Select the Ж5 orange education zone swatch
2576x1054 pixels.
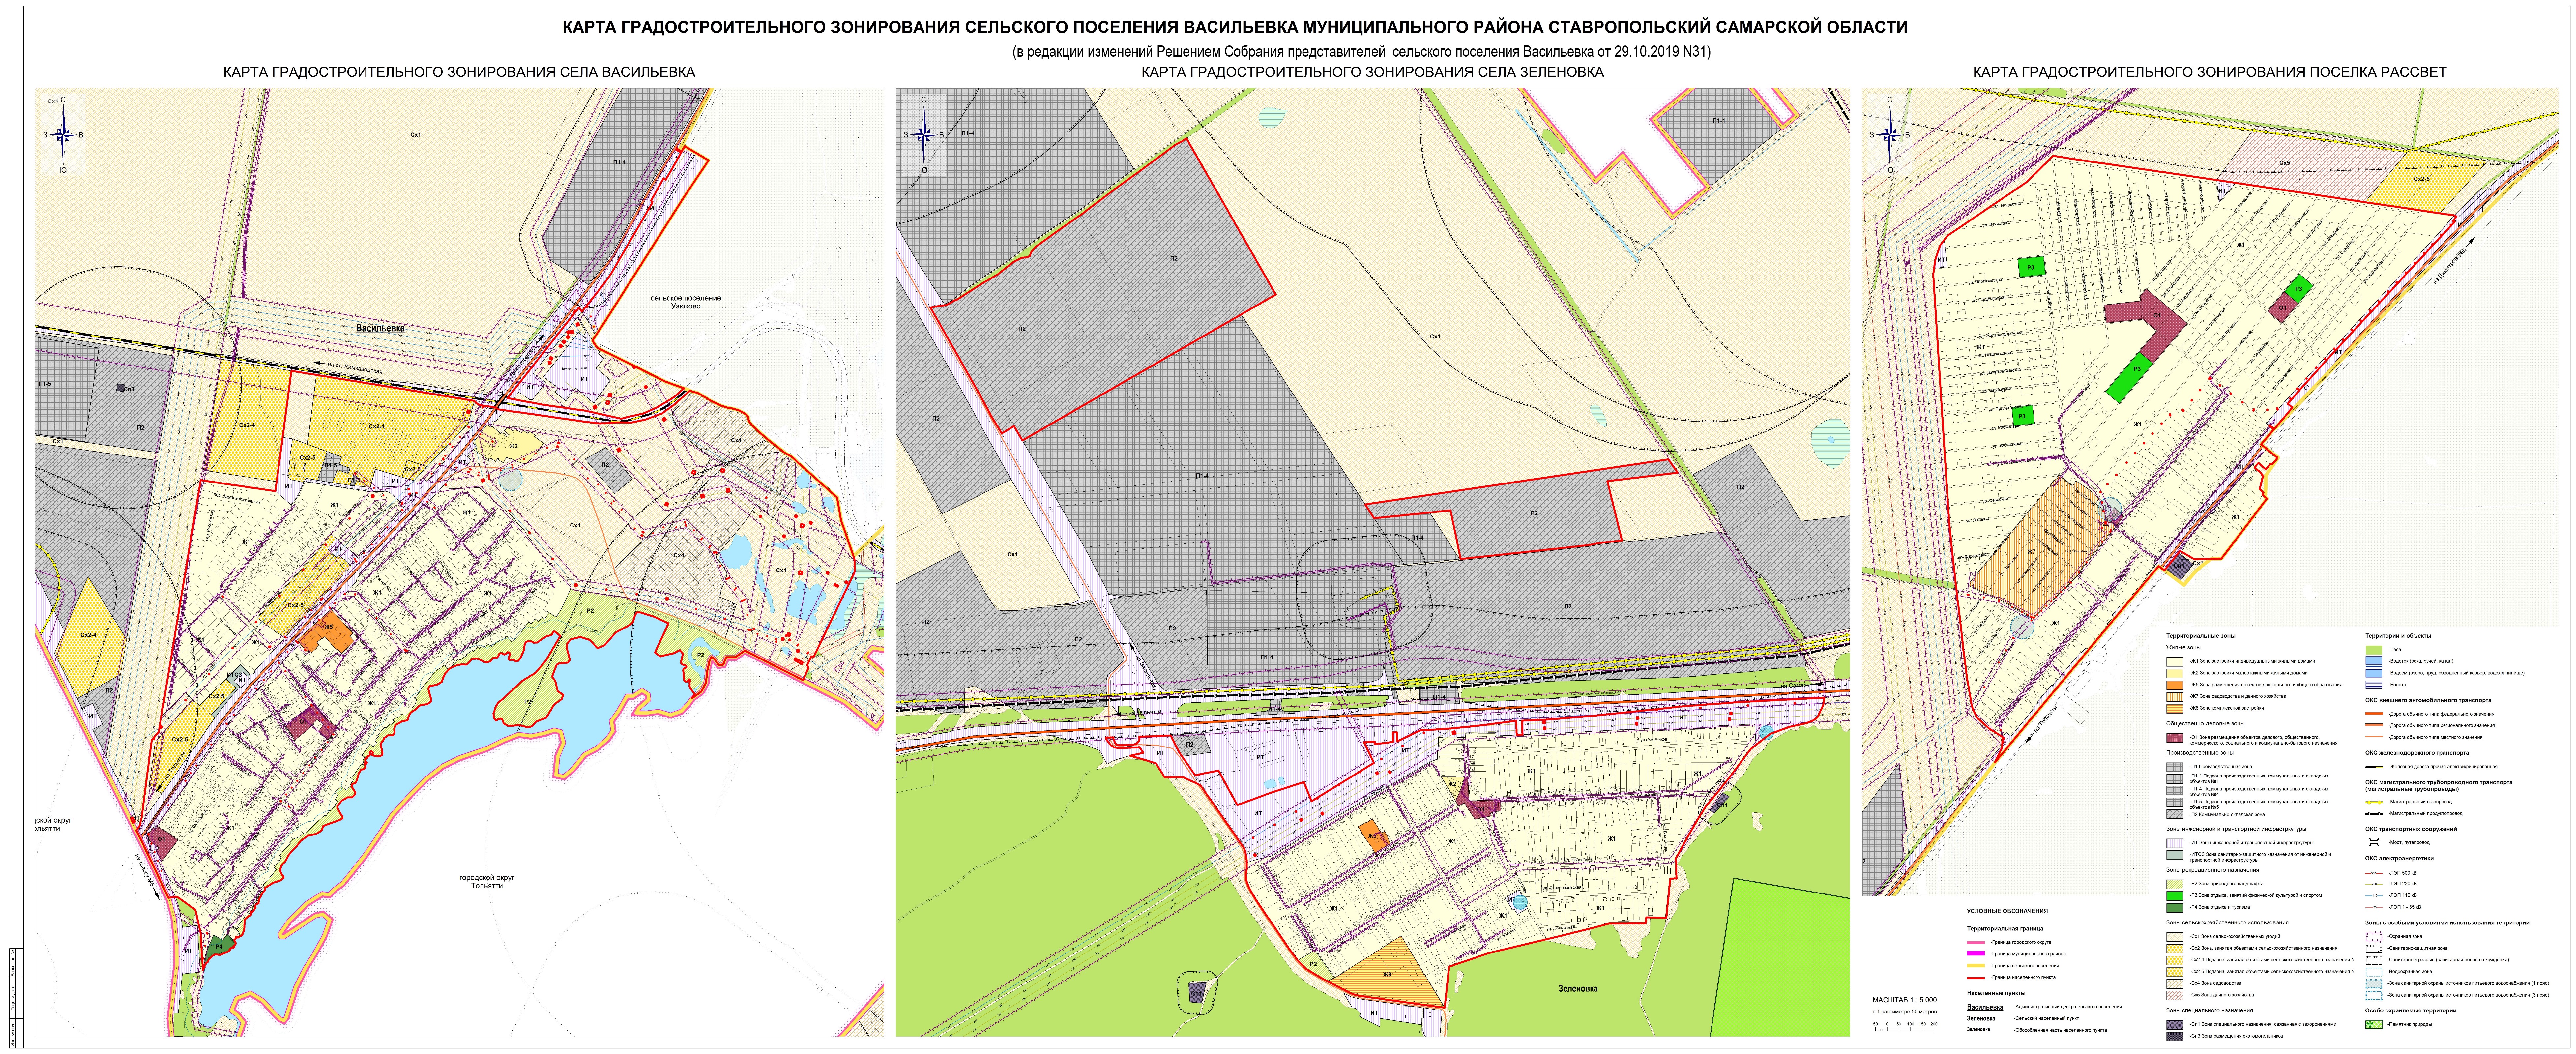(2175, 685)
